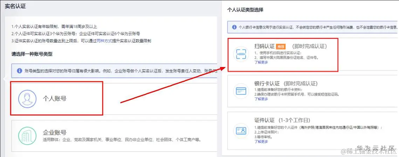
Task: Click text 等待审核
Action: click(x=263, y=137)
